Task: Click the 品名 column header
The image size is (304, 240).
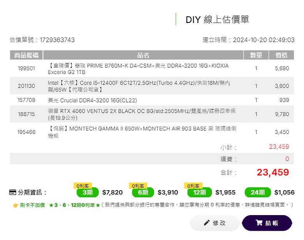Action: tap(143, 55)
